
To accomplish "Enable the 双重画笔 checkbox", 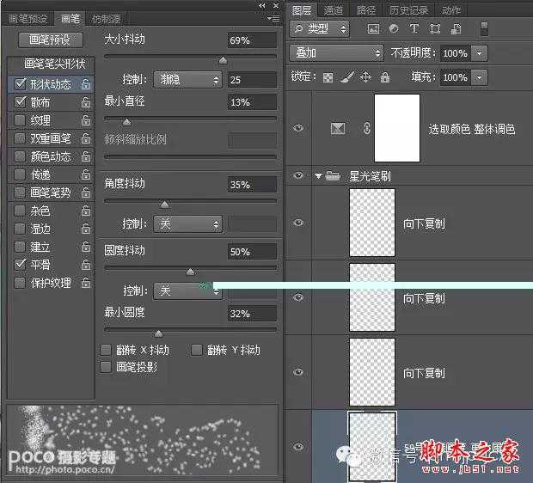I will [20, 138].
